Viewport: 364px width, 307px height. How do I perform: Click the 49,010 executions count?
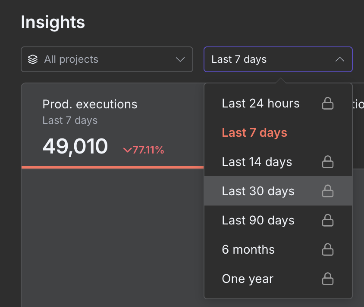point(75,147)
